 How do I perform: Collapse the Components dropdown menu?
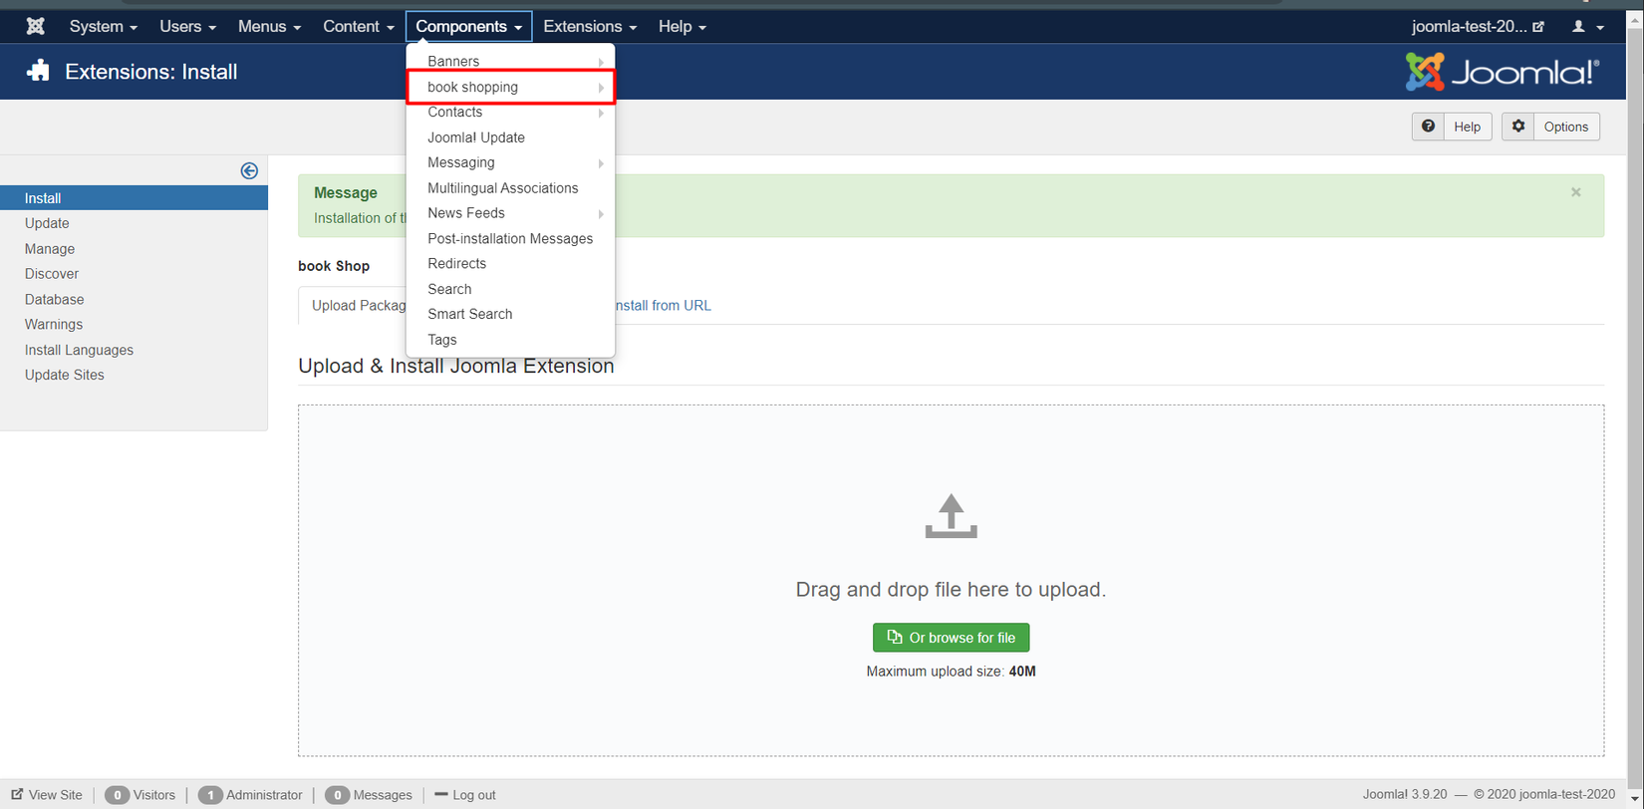(x=469, y=27)
